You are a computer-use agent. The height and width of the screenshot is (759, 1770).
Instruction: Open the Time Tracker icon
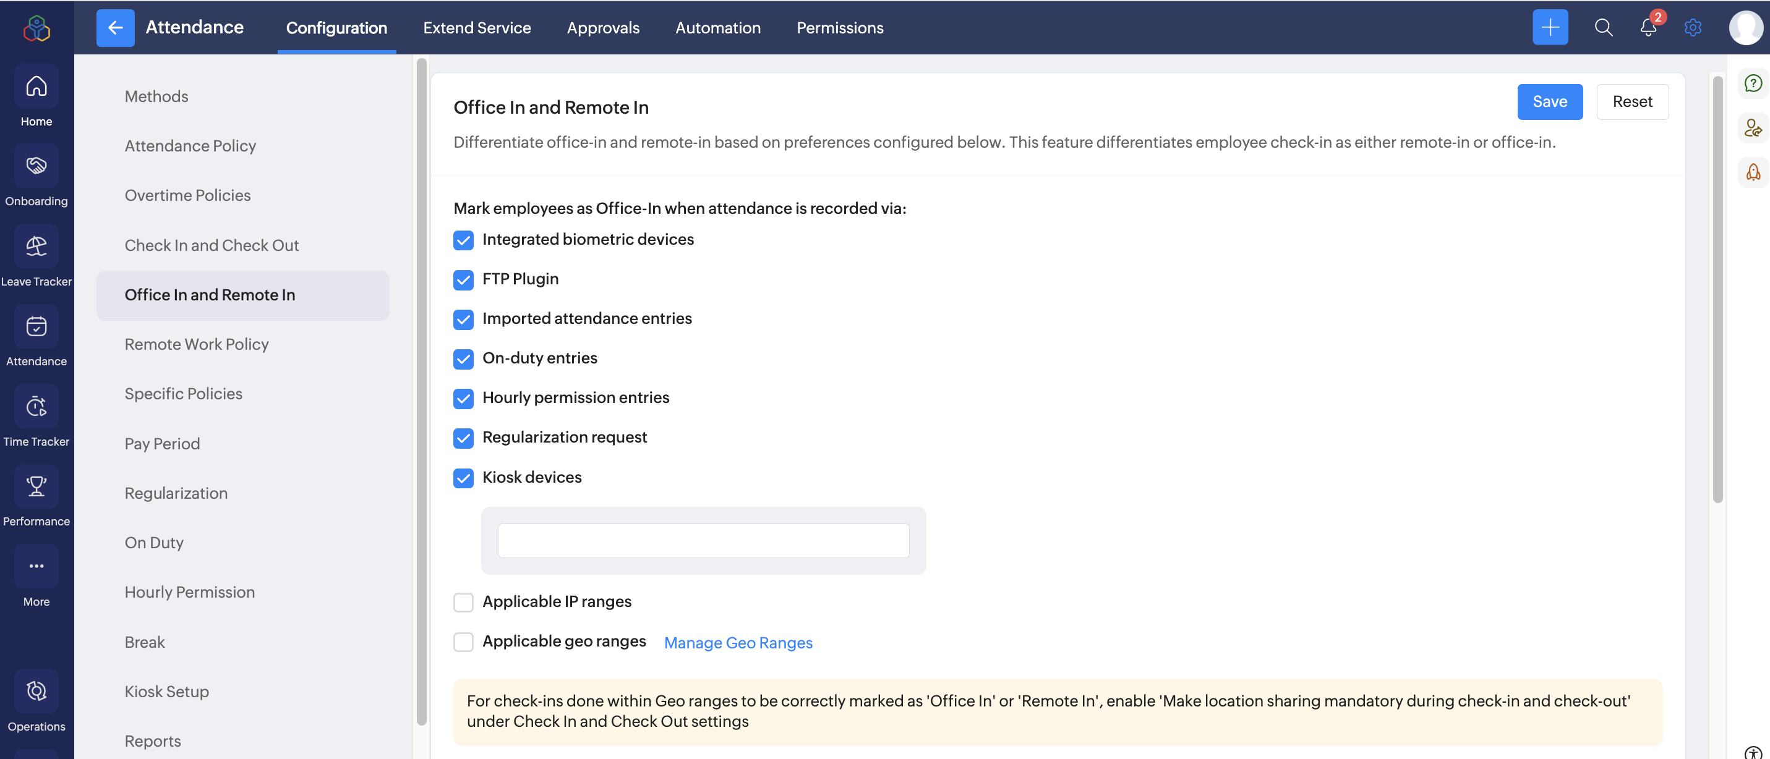click(x=36, y=407)
